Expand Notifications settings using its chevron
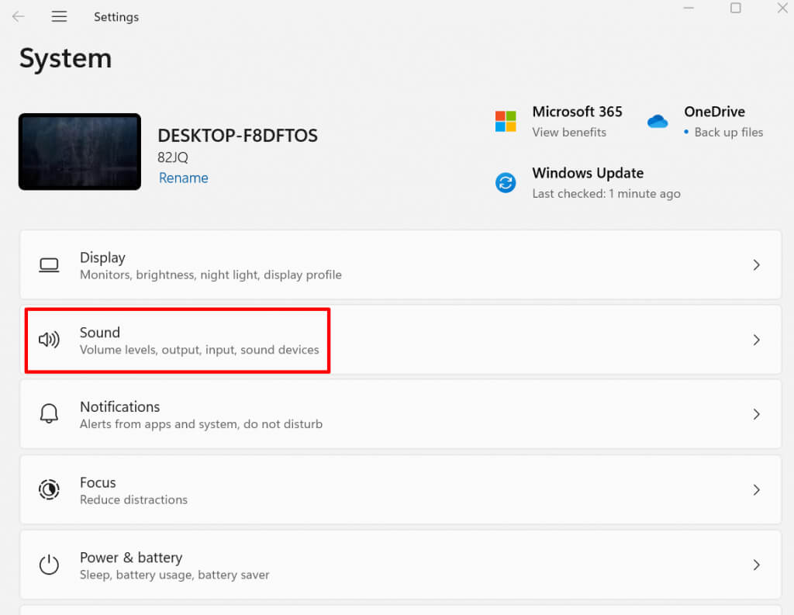The image size is (794, 615). point(756,414)
